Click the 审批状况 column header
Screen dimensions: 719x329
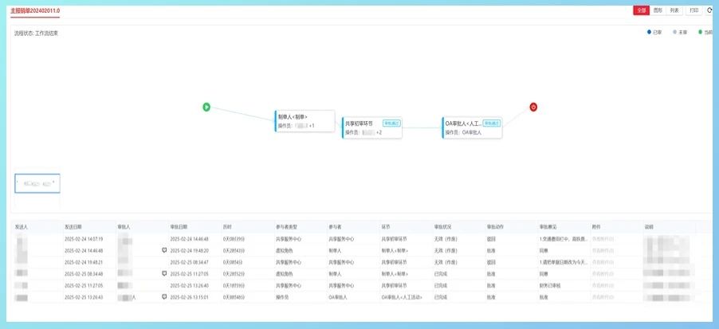444,226
